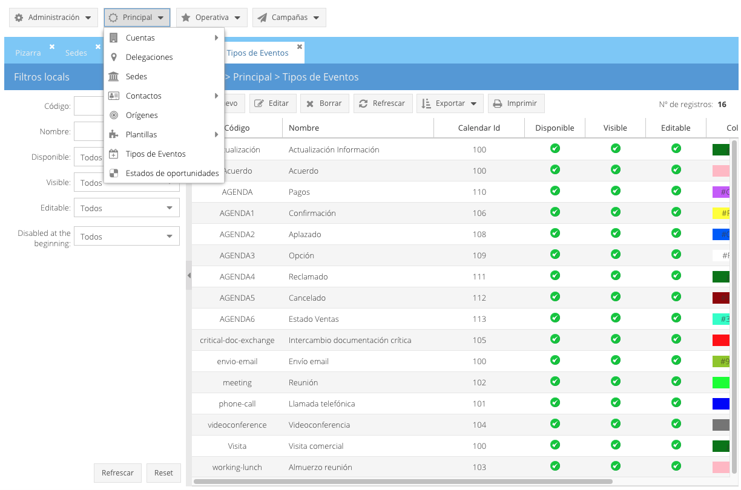This screenshot has height=490, width=741.
Task: Open the Editable filter combo box
Action: click(127, 208)
